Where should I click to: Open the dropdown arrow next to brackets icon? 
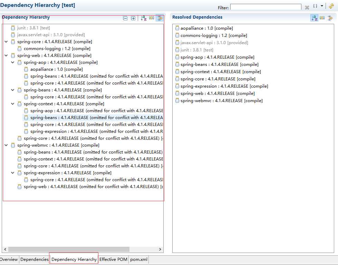(322, 6)
